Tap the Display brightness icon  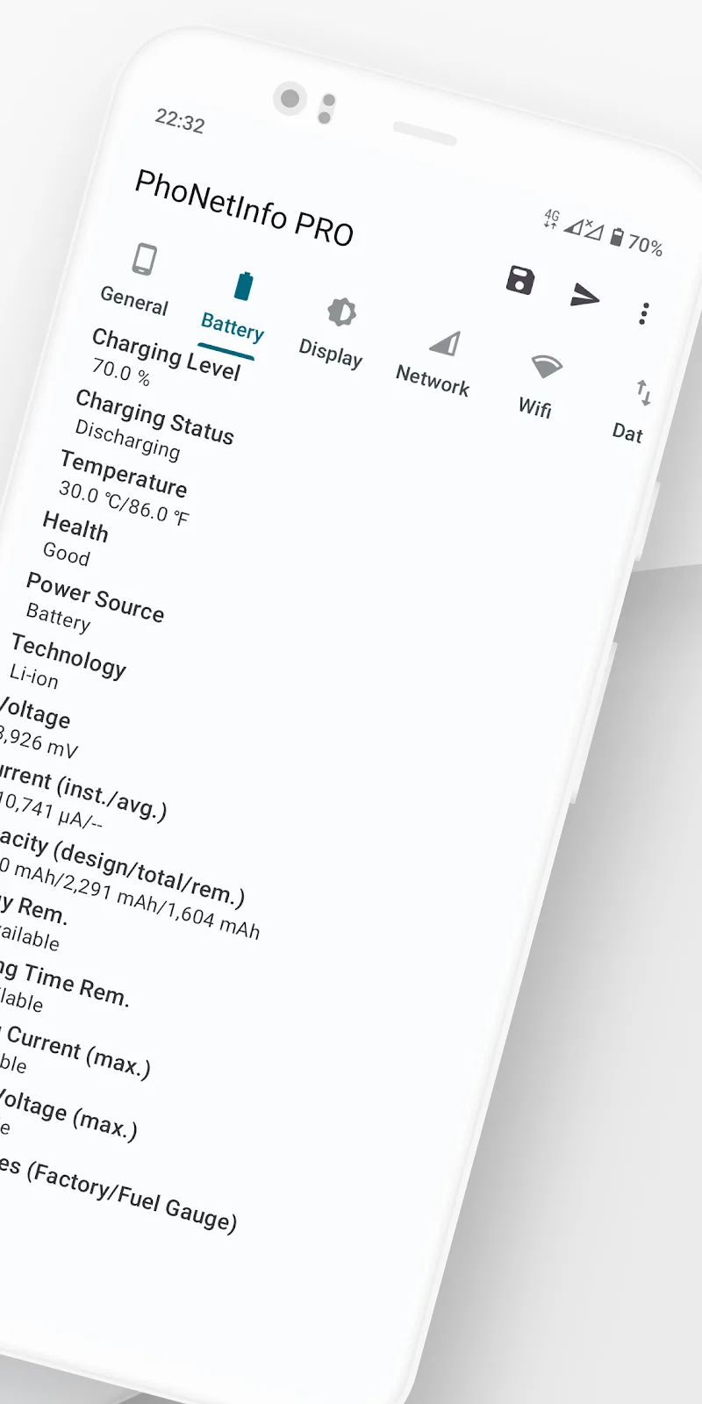click(341, 312)
